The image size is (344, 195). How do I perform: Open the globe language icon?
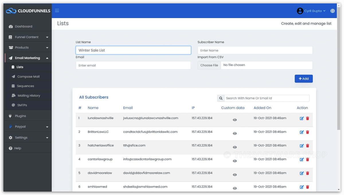click(333, 11)
